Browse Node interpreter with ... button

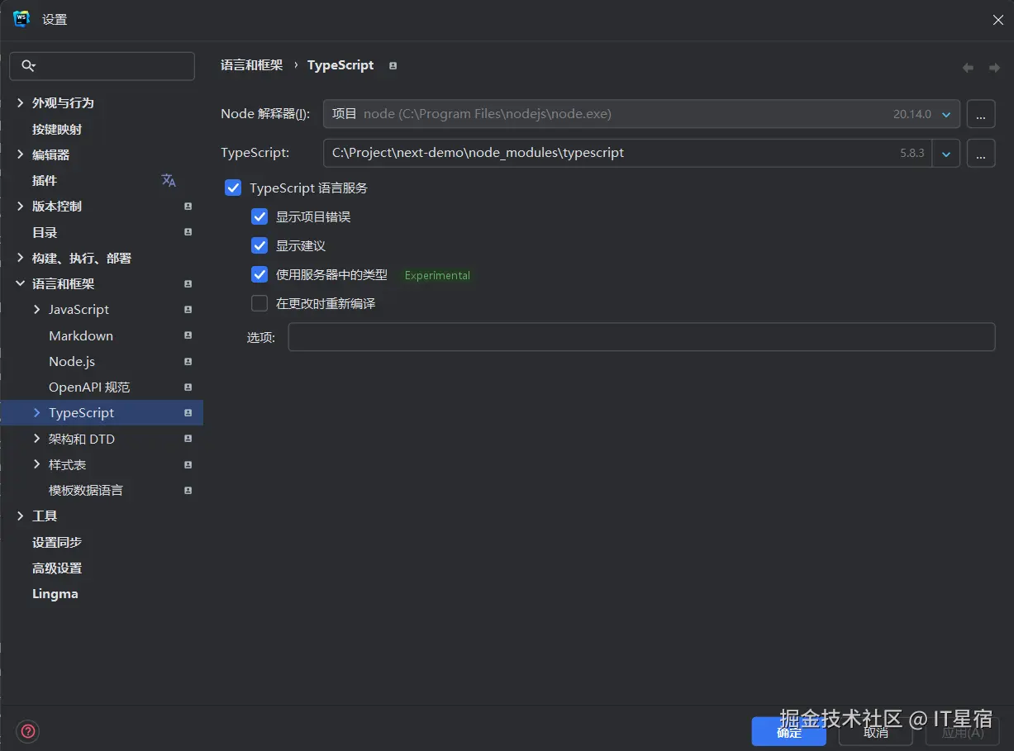tap(981, 114)
